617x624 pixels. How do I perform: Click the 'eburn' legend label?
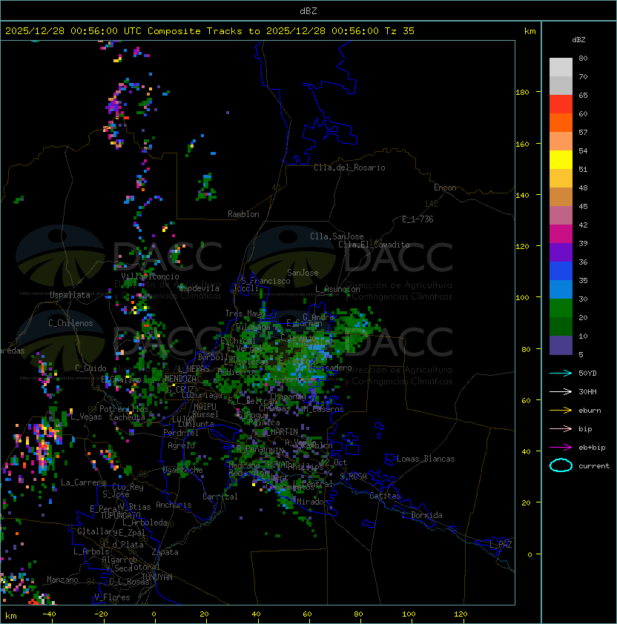[x=590, y=411]
